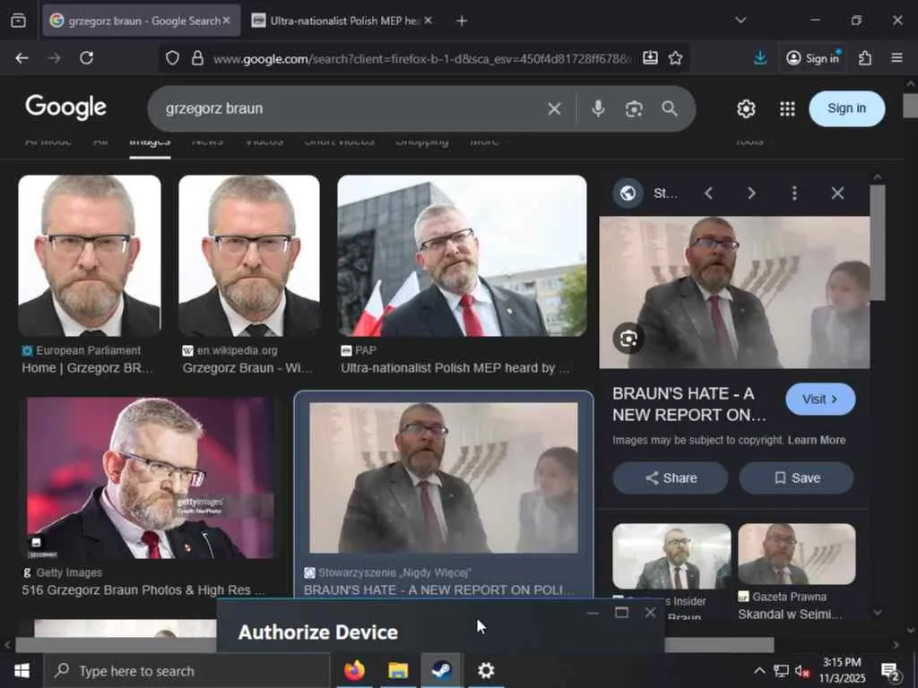
Task: Open European Parliament portrait thumbnail
Action: pos(90,255)
